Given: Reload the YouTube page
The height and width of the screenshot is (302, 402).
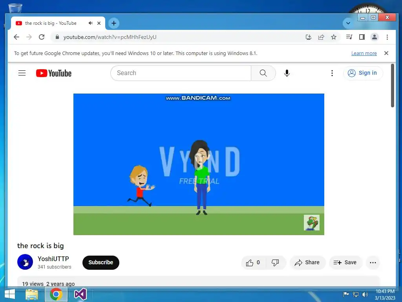Looking at the screenshot, I should (x=42, y=37).
